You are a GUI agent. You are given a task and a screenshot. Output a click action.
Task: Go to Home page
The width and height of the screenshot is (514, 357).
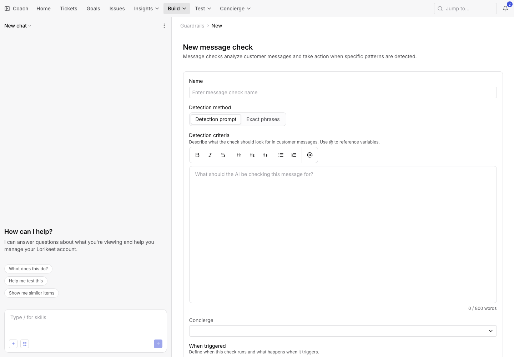pyautogui.click(x=44, y=9)
